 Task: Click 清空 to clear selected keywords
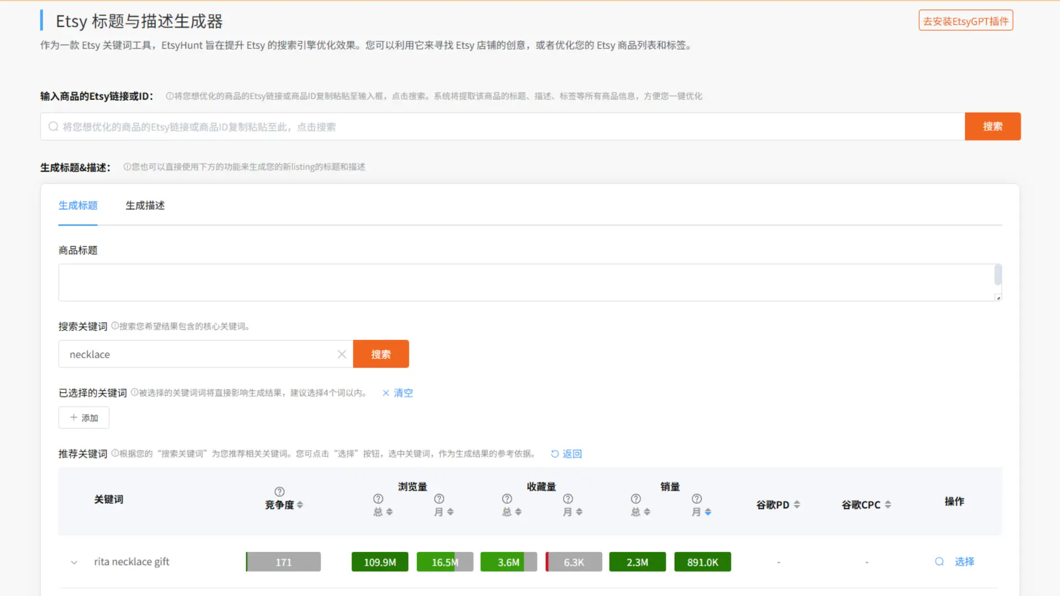[x=402, y=393]
